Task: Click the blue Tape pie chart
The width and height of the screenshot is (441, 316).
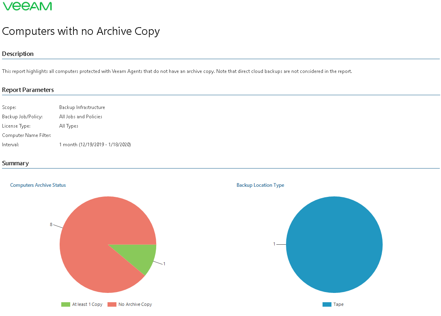Action: coord(334,245)
